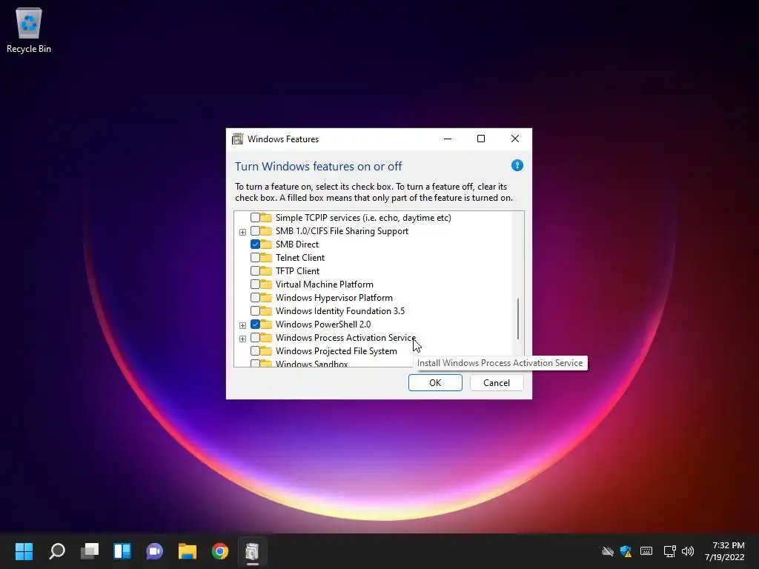Uncheck the SMB Direct checkbox
The height and width of the screenshot is (569, 759).
pos(255,244)
